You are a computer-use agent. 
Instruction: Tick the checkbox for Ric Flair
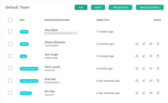coord(10,93)
